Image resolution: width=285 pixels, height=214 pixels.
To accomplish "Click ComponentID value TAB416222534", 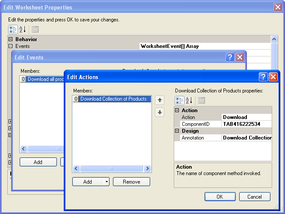I will tap(246, 124).
